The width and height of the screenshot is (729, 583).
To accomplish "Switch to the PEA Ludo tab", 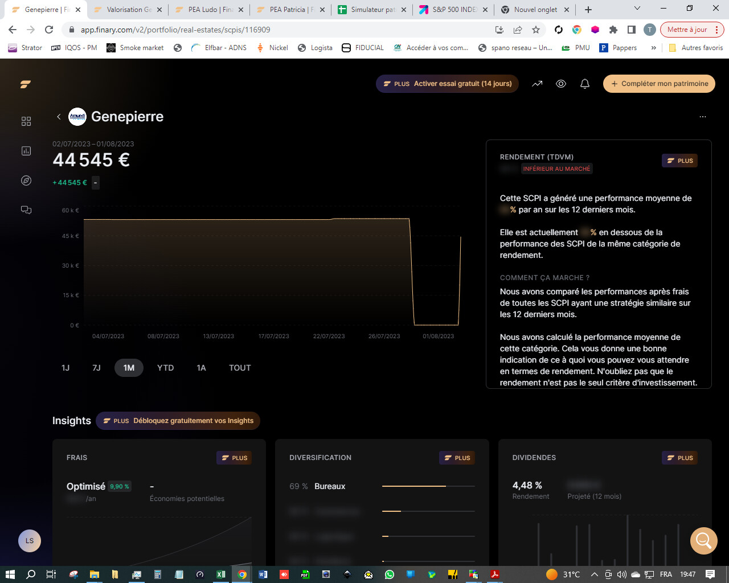I will (x=210, y=10).
